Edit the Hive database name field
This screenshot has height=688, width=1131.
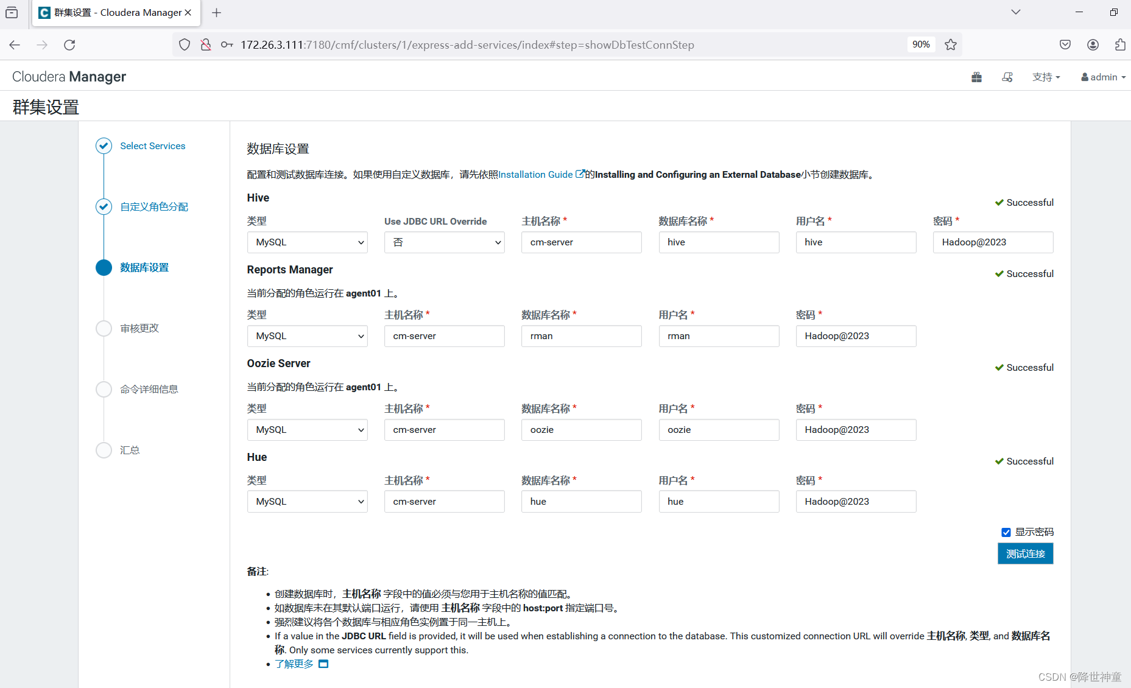(x=719, y=242)
